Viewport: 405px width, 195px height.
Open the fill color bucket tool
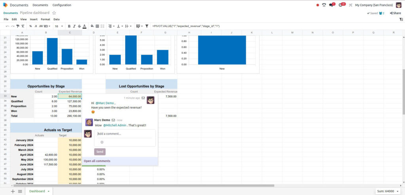click(x=92, y=26)
